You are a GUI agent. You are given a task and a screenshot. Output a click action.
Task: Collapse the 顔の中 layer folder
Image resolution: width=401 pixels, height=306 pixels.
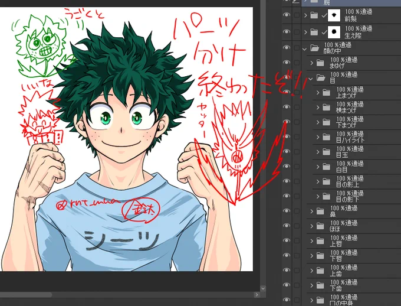click(304, 48)
